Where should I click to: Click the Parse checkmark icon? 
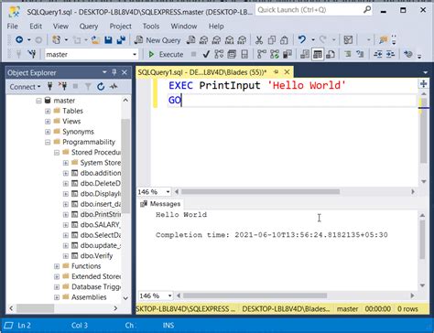(x=206, y=54)
